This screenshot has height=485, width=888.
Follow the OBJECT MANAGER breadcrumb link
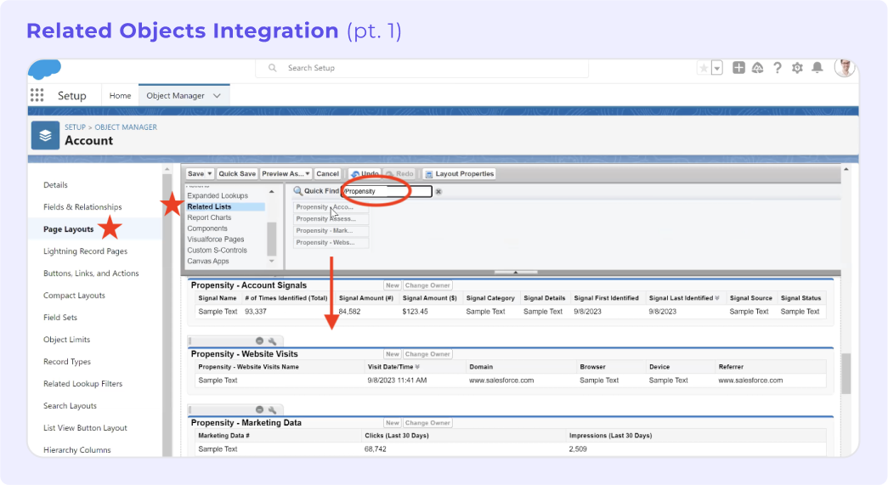click(126, 127)
